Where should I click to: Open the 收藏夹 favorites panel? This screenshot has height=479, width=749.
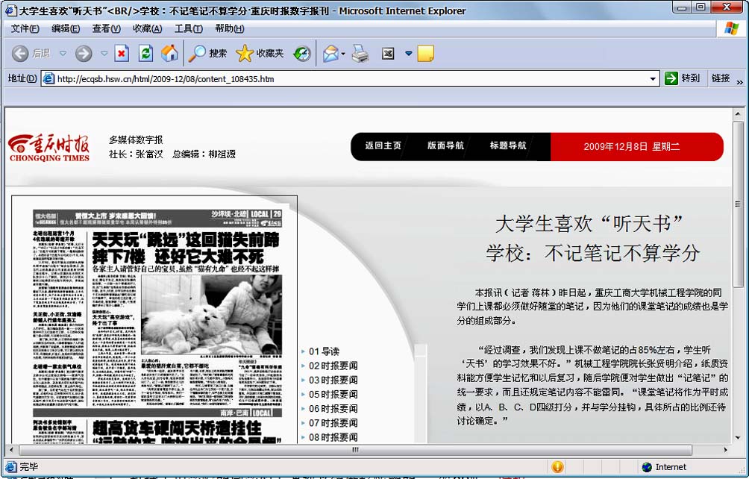tap(260, 54)
